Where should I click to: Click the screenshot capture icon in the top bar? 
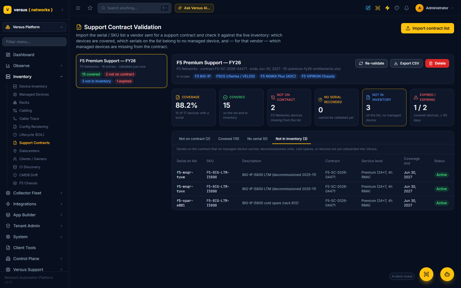point(378,8)
